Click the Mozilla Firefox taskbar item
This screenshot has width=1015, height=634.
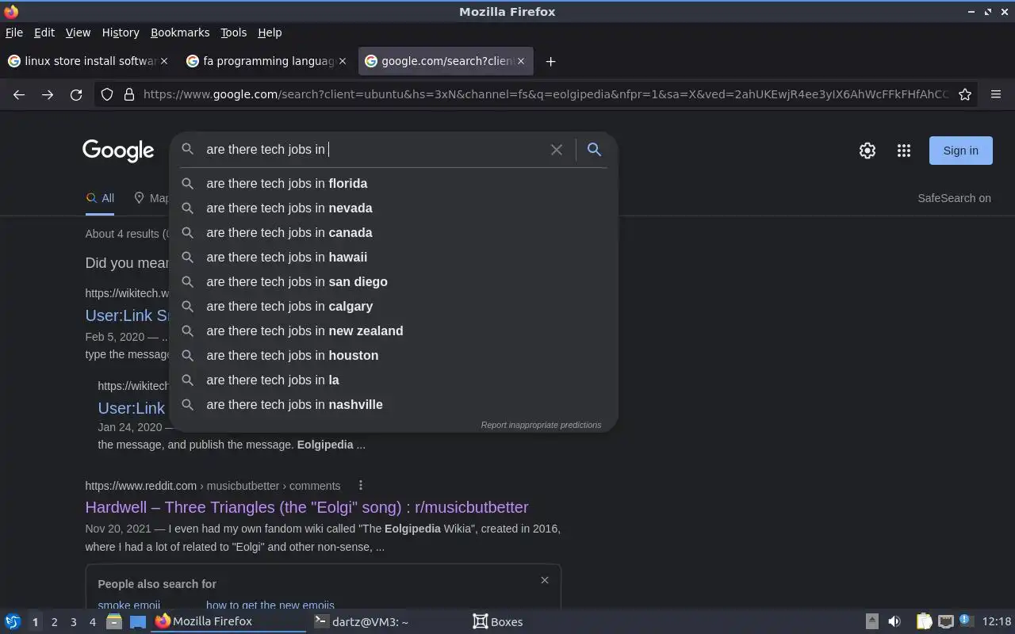(228, 621)
